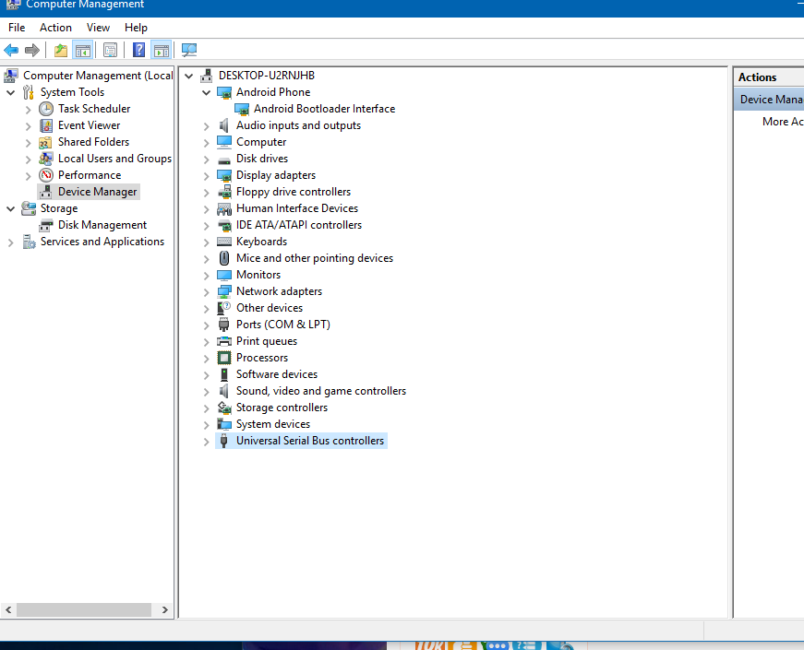This screenshot has width=804, height=650.
Task: Expand Ports (COM & LPT) node
Action: (x=207, y=325)
